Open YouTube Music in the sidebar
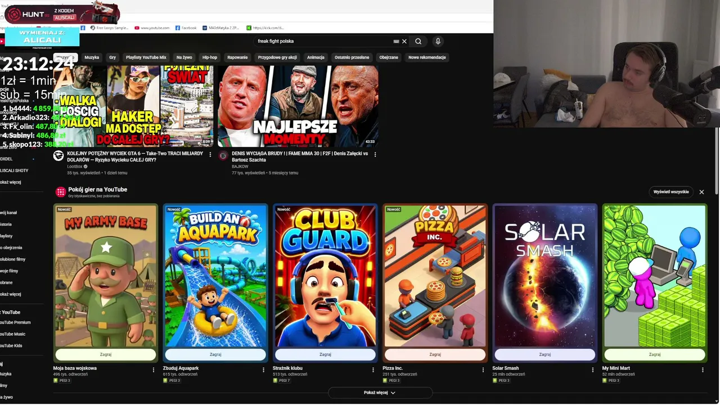720x405 pixels. (x=12, y=334)
